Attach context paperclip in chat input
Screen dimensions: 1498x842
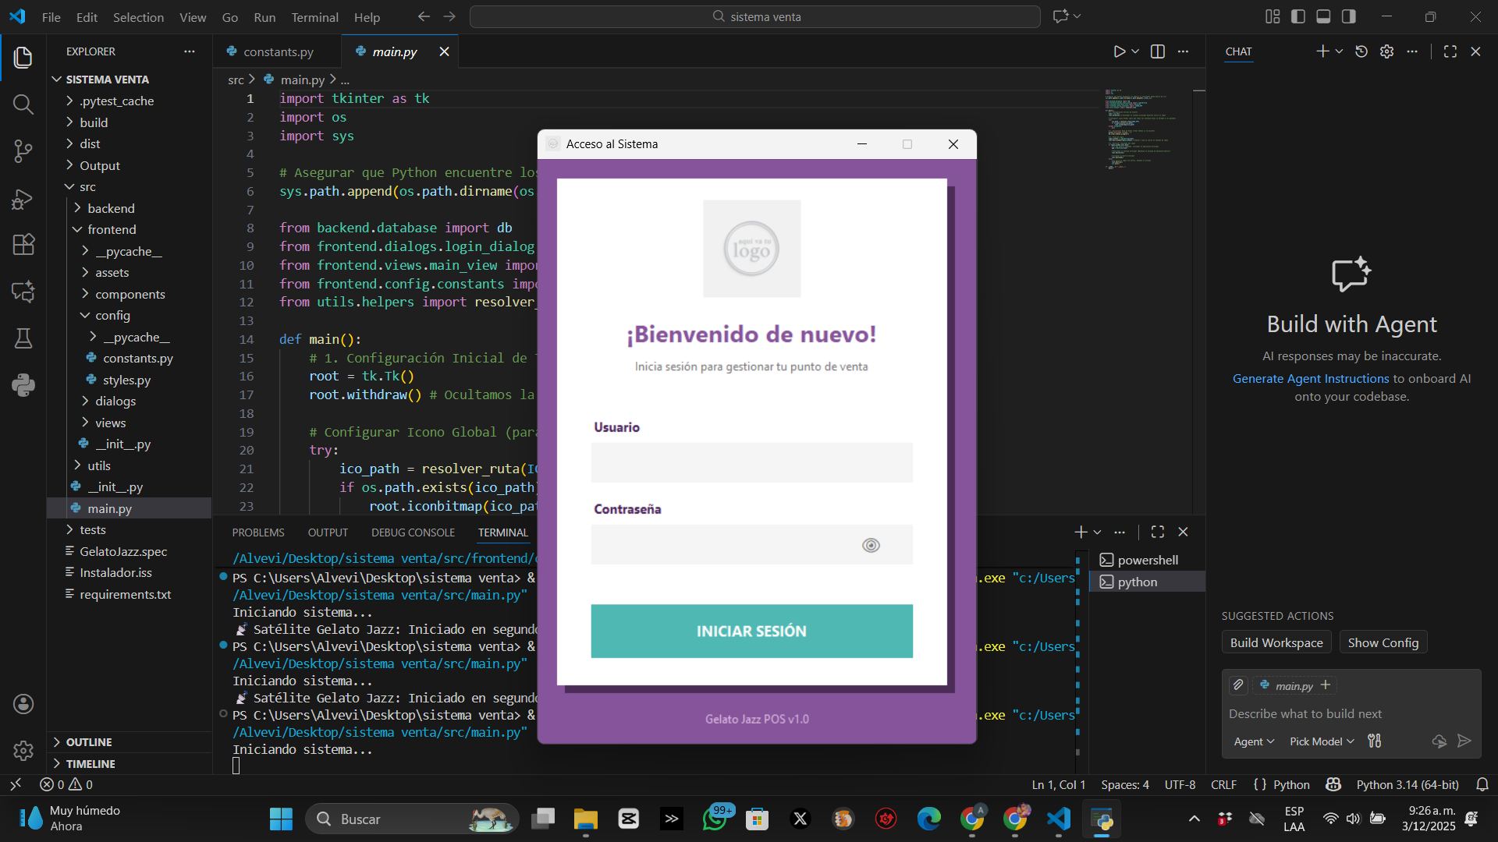click(x=1238, y=685)
